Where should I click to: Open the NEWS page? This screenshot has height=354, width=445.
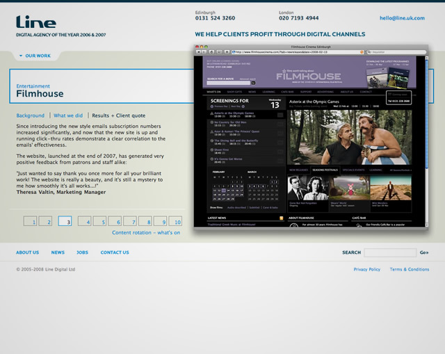coord(58,252)
